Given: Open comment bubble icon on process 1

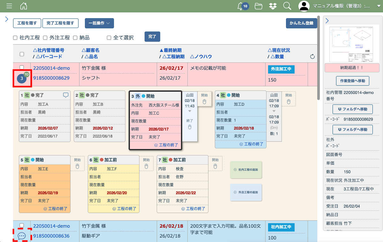Looking at the screenshot, I should (66, 95).
